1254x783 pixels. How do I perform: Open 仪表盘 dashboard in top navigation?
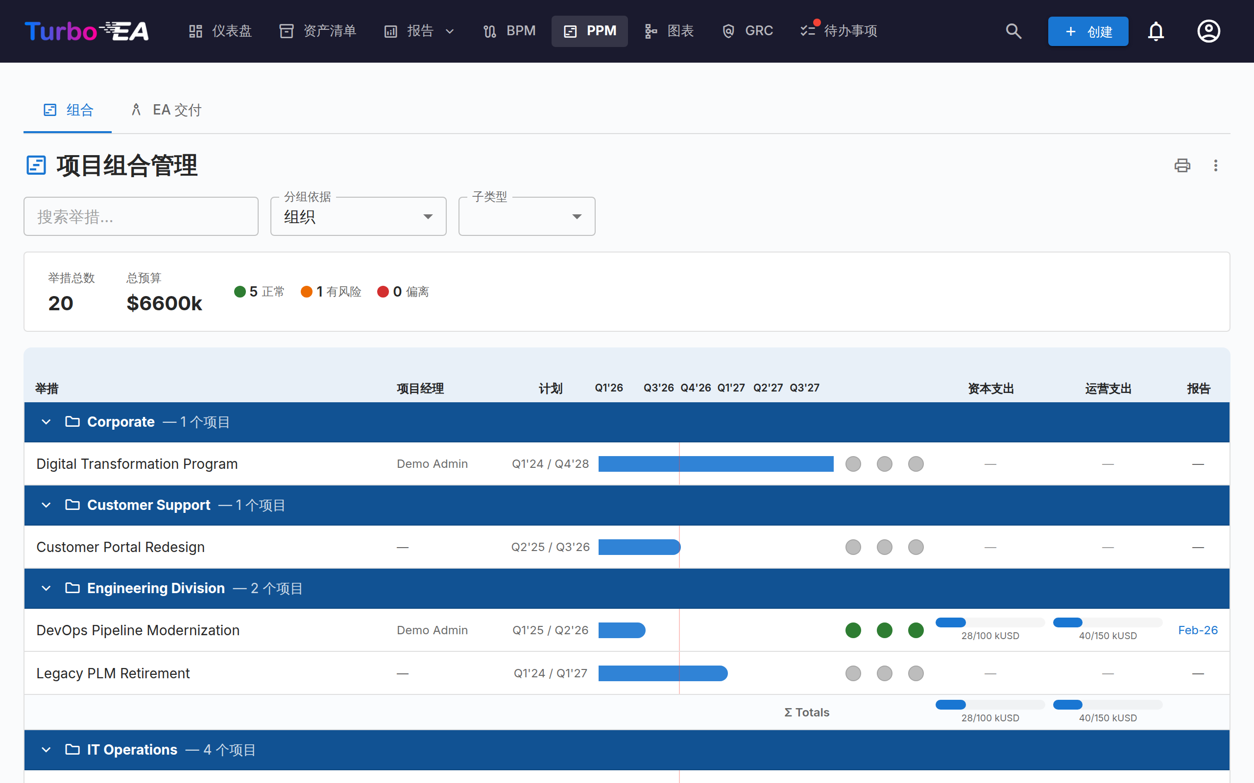(220, 31)
